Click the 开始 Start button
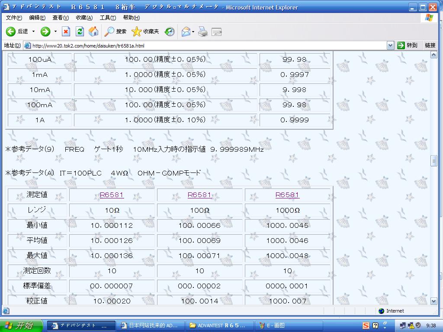Viewport: 443px width, 332px height. (21, 326)
